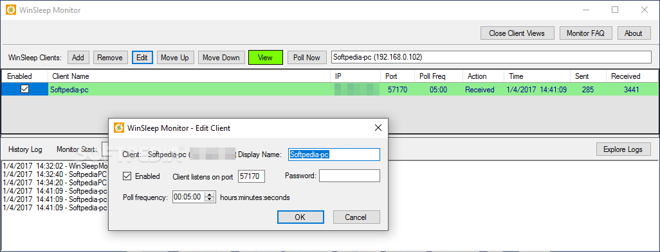Click poll frequency 05:00 in client row
This screenshot has width=660, height=252.
tap(438, 89)
